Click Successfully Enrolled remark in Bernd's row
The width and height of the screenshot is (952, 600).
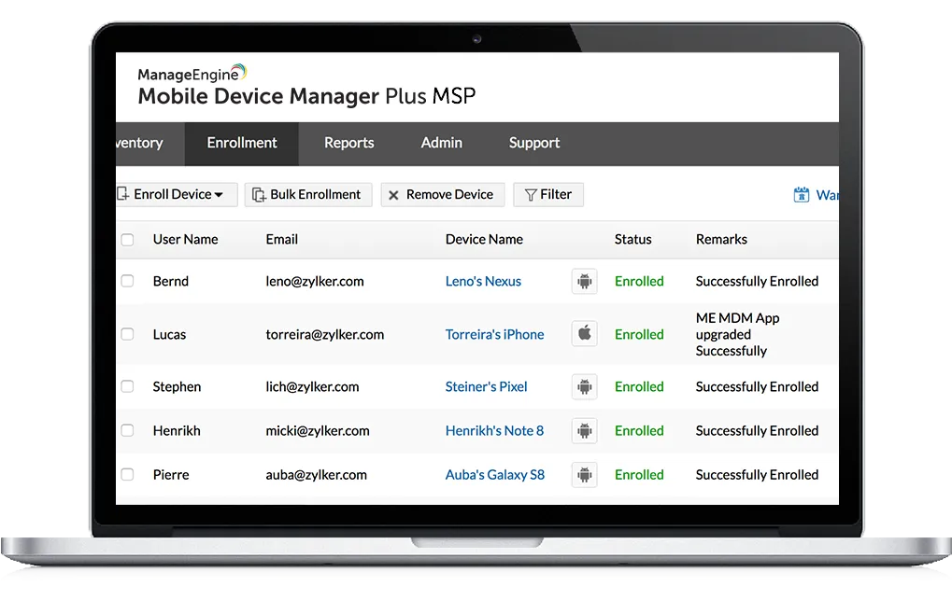[757, 282]
